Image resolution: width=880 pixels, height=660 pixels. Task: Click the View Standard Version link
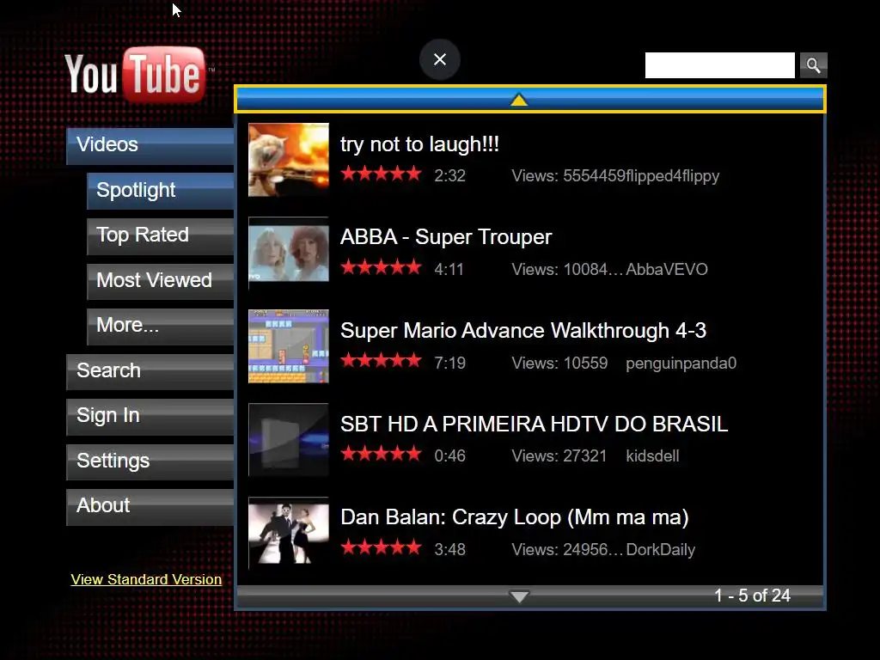[146, 579]
